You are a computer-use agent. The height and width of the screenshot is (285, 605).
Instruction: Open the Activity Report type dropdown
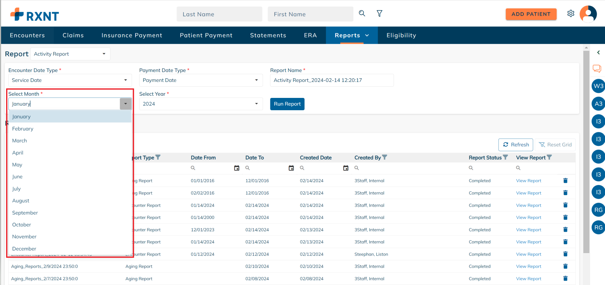tap(104, 54)
